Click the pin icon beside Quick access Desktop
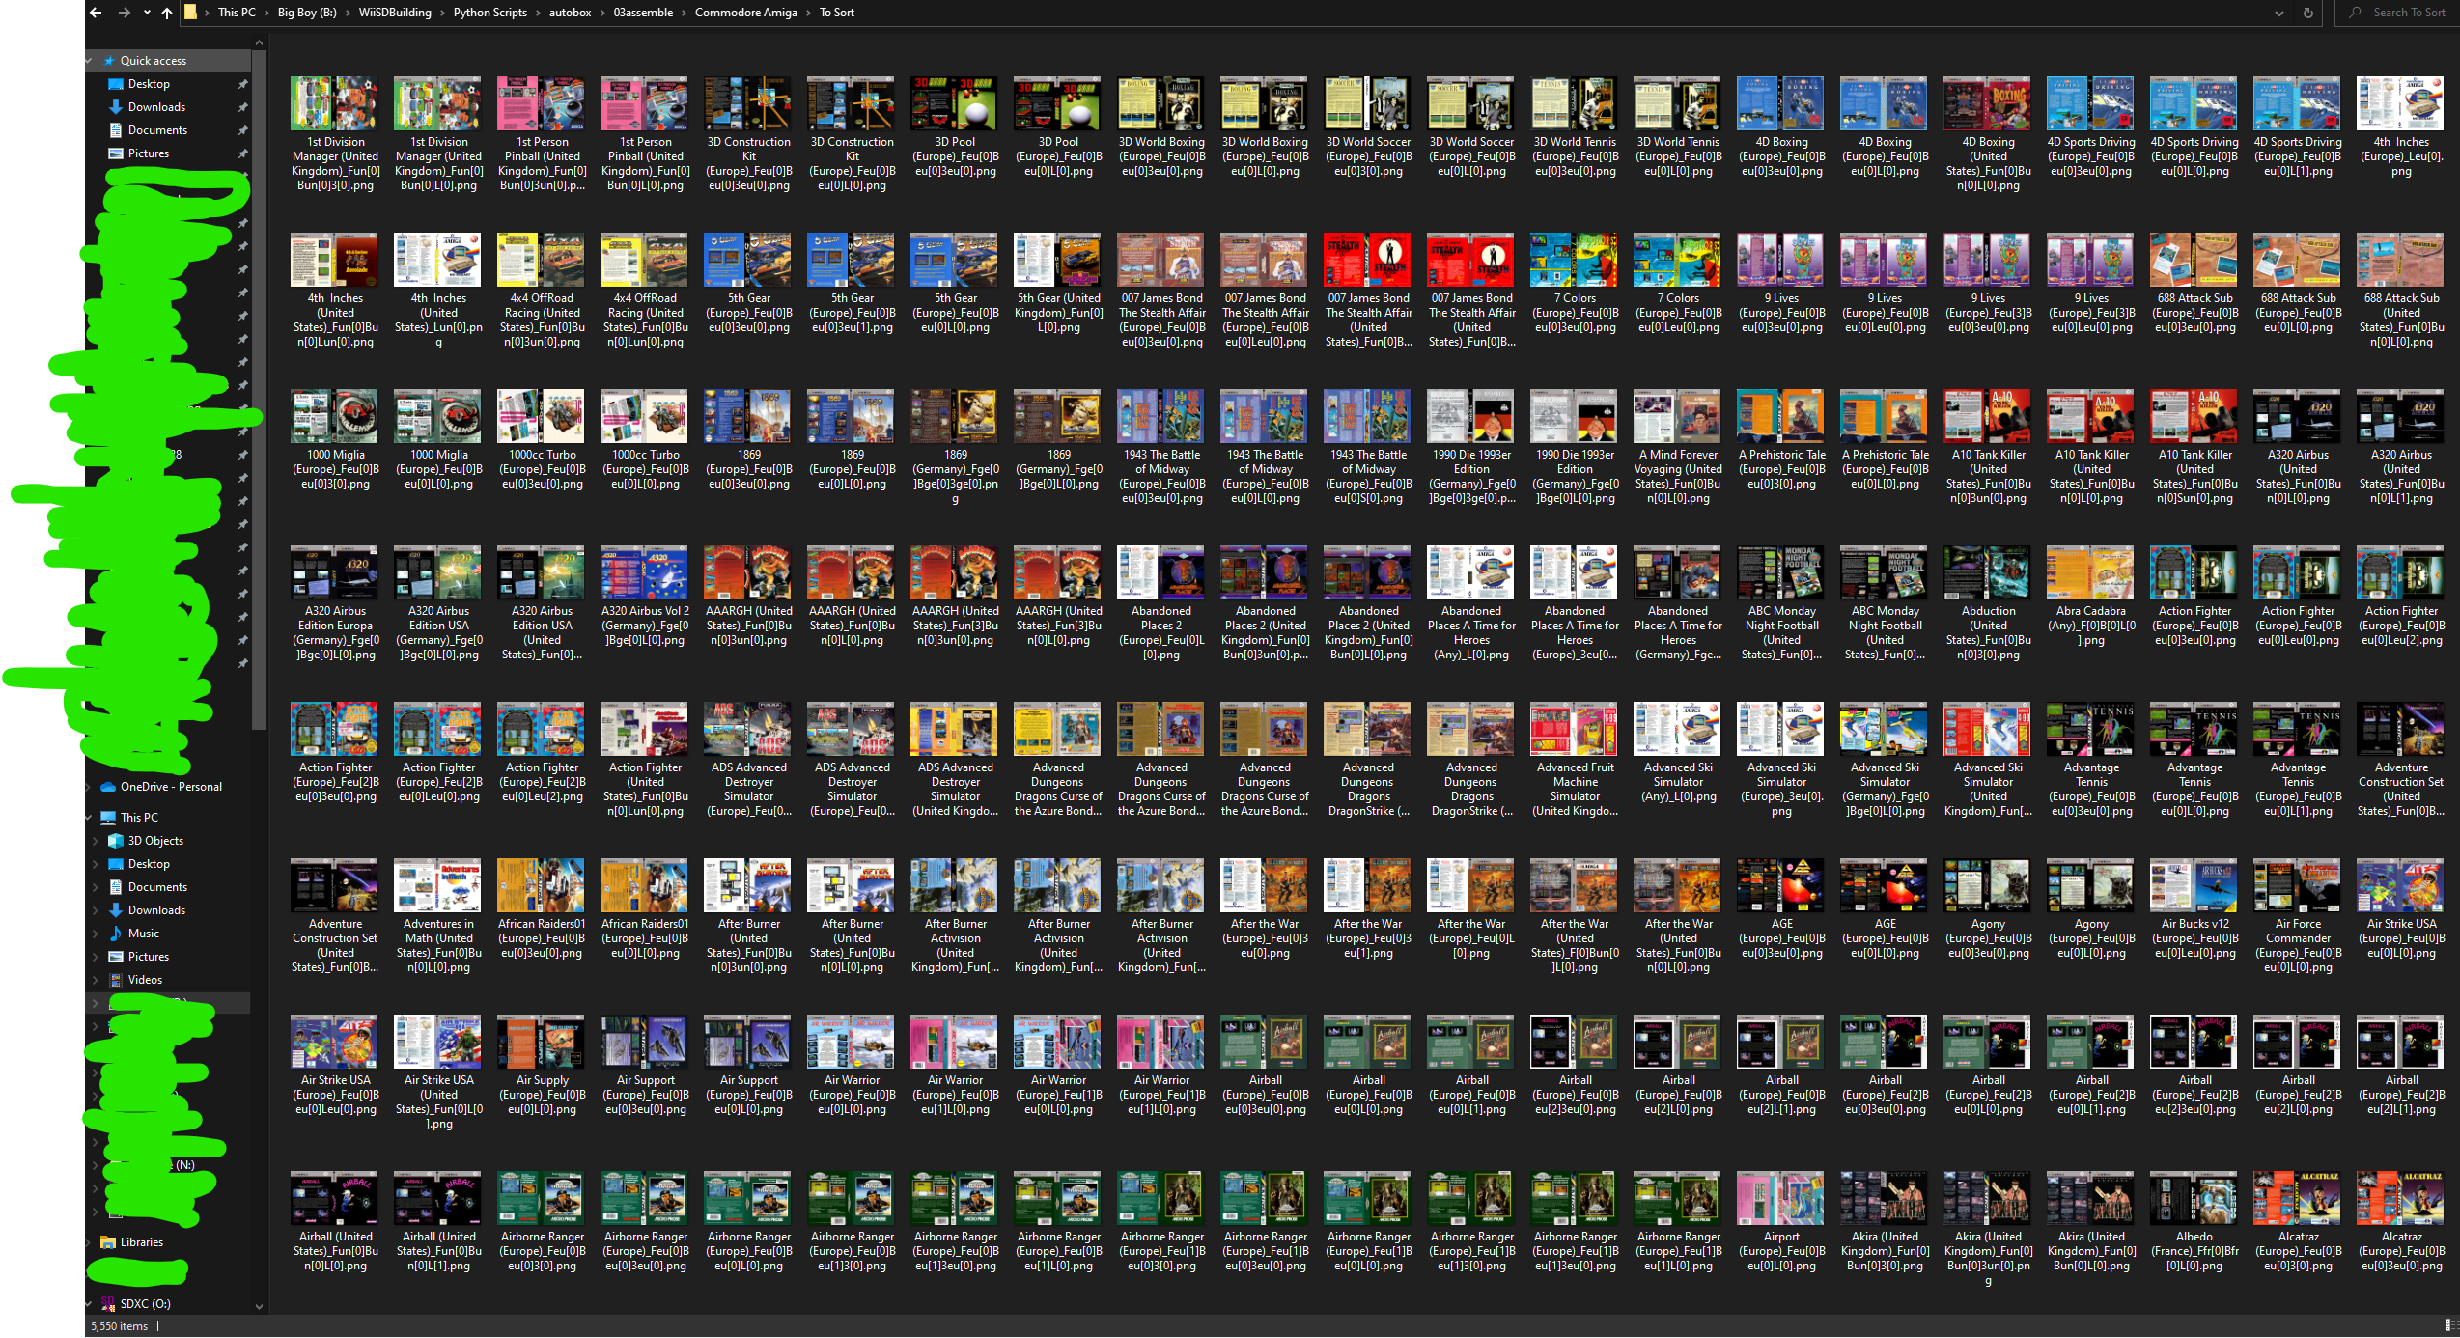The height and width of the screenshot is (1338, 2460). tap(242, 84)
